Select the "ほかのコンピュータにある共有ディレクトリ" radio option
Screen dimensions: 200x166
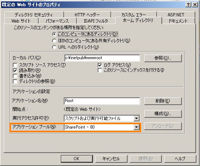pyautogui.click(x=54, y=41)
